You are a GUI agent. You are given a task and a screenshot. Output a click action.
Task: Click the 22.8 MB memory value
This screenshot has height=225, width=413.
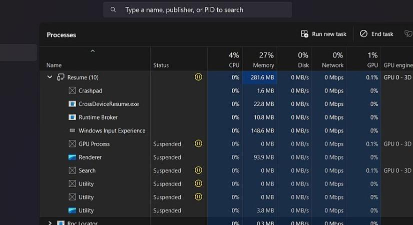pos(264,104)
